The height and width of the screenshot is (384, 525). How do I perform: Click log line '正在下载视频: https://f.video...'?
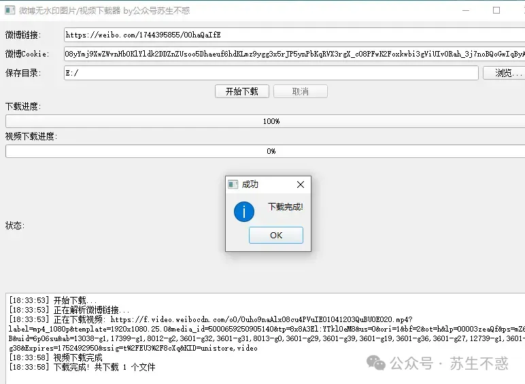coord(267,334)
